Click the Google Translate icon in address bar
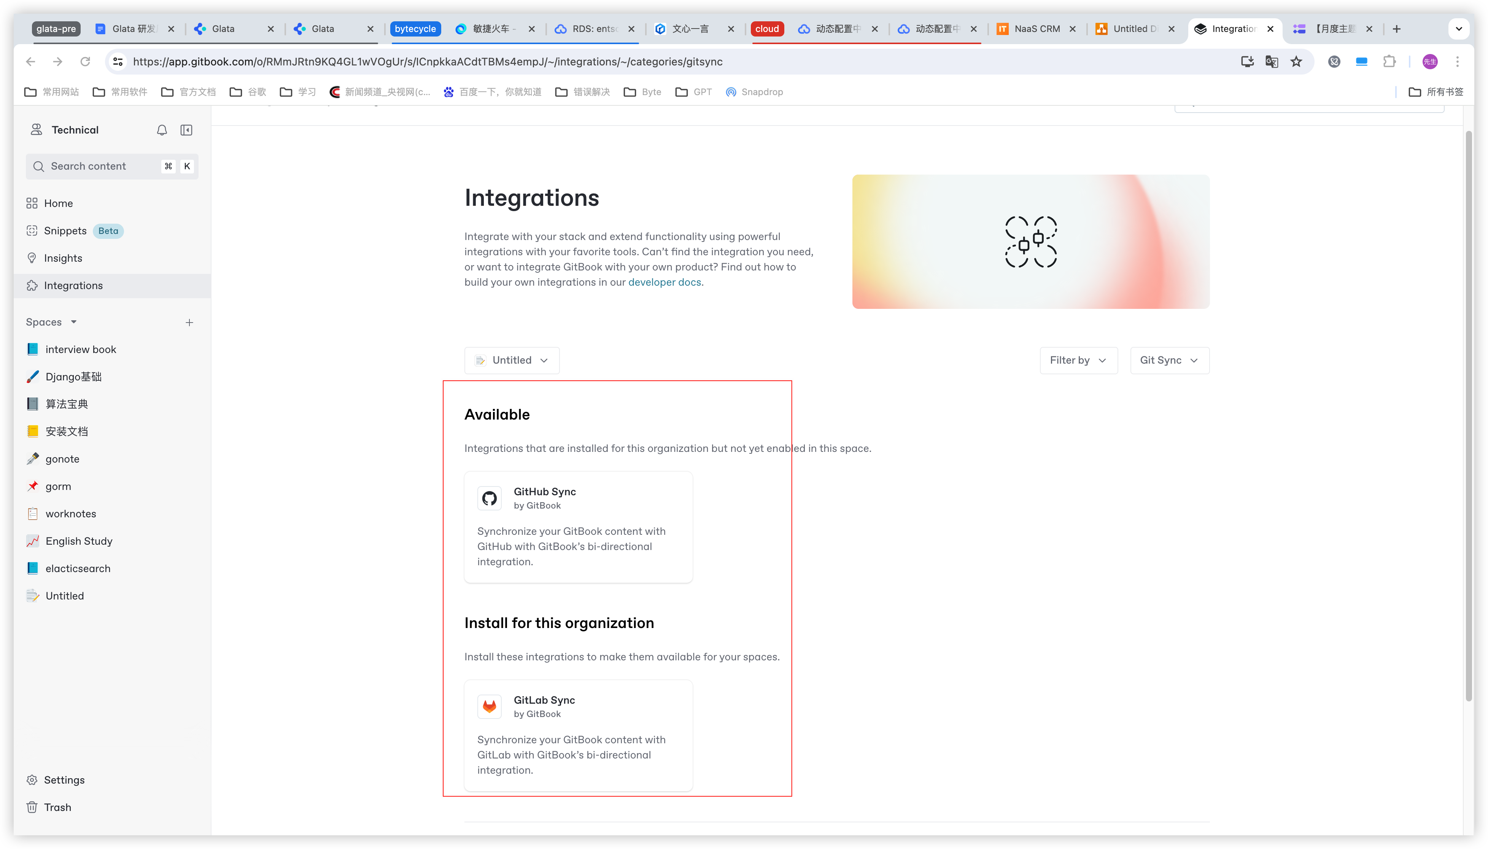 pos(1272,62)
